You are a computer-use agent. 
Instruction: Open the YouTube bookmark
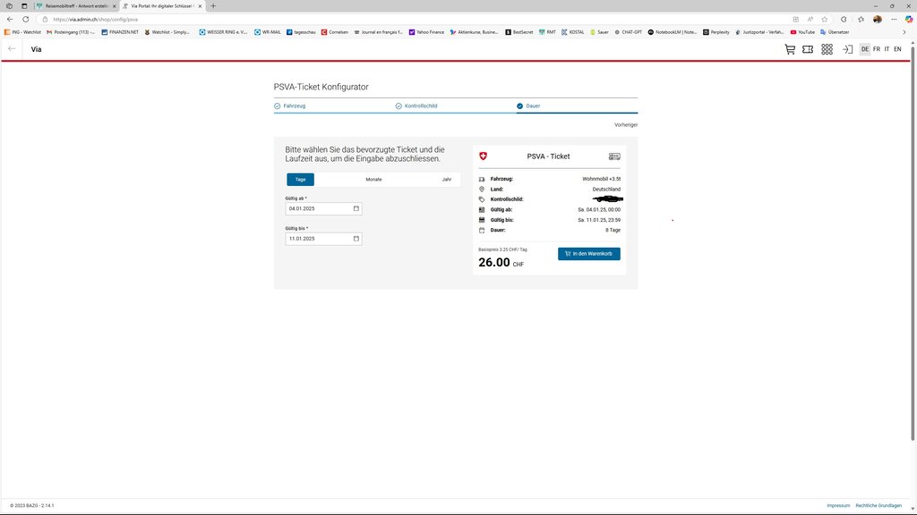point(802,32)
